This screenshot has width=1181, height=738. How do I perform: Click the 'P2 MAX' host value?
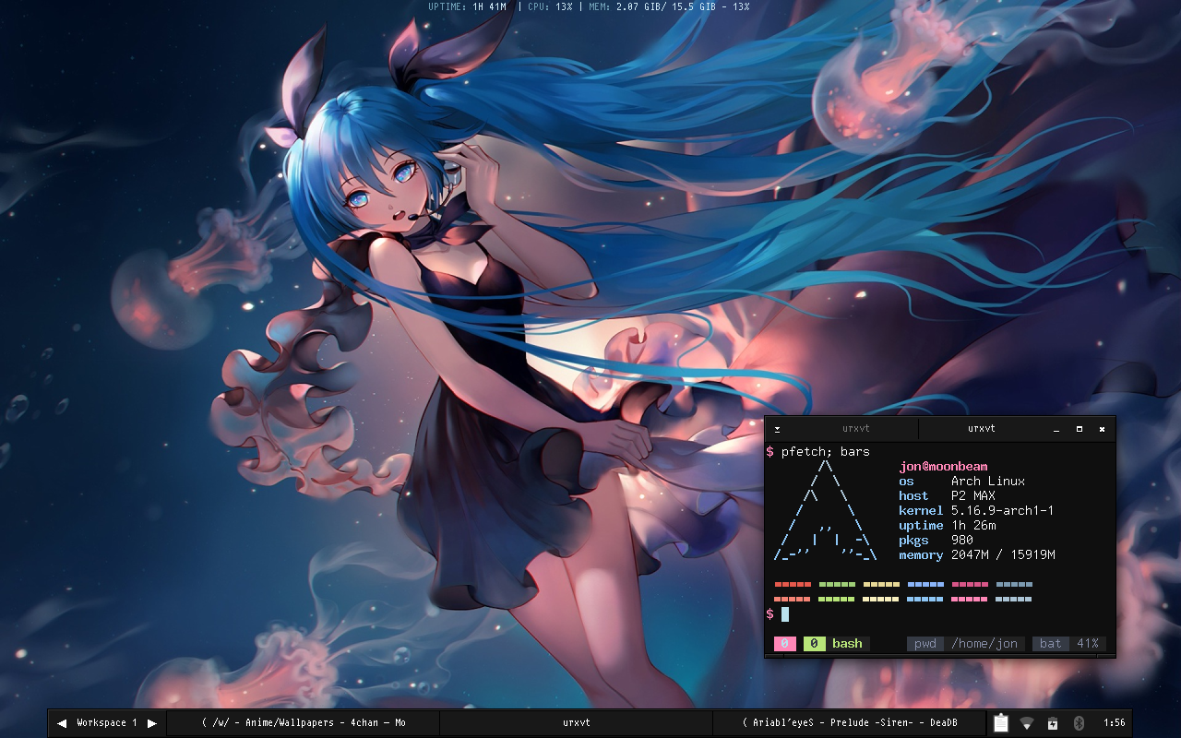pyautogui.click(x=973, y=496)
